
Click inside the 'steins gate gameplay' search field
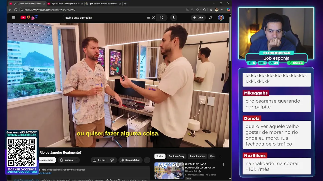click(x=105, y=18)
